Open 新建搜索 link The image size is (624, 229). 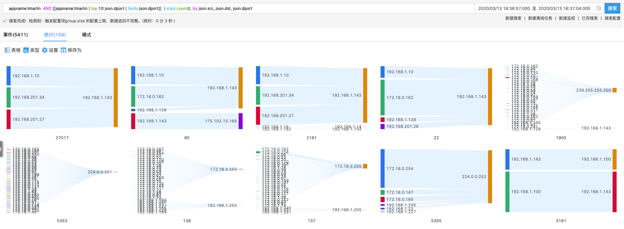tap(513, 18)
